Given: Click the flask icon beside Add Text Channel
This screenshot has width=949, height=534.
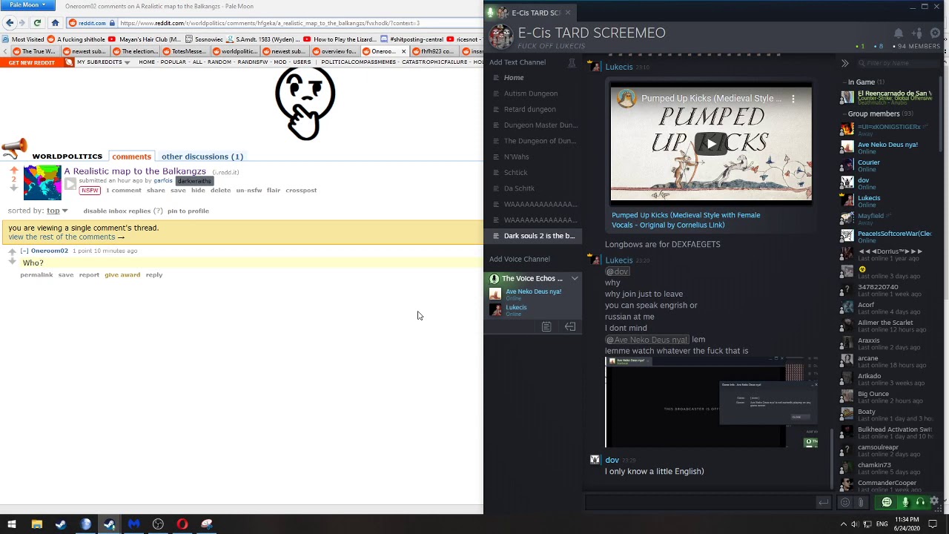Looking at the screenshot, I should pos(572,62).
